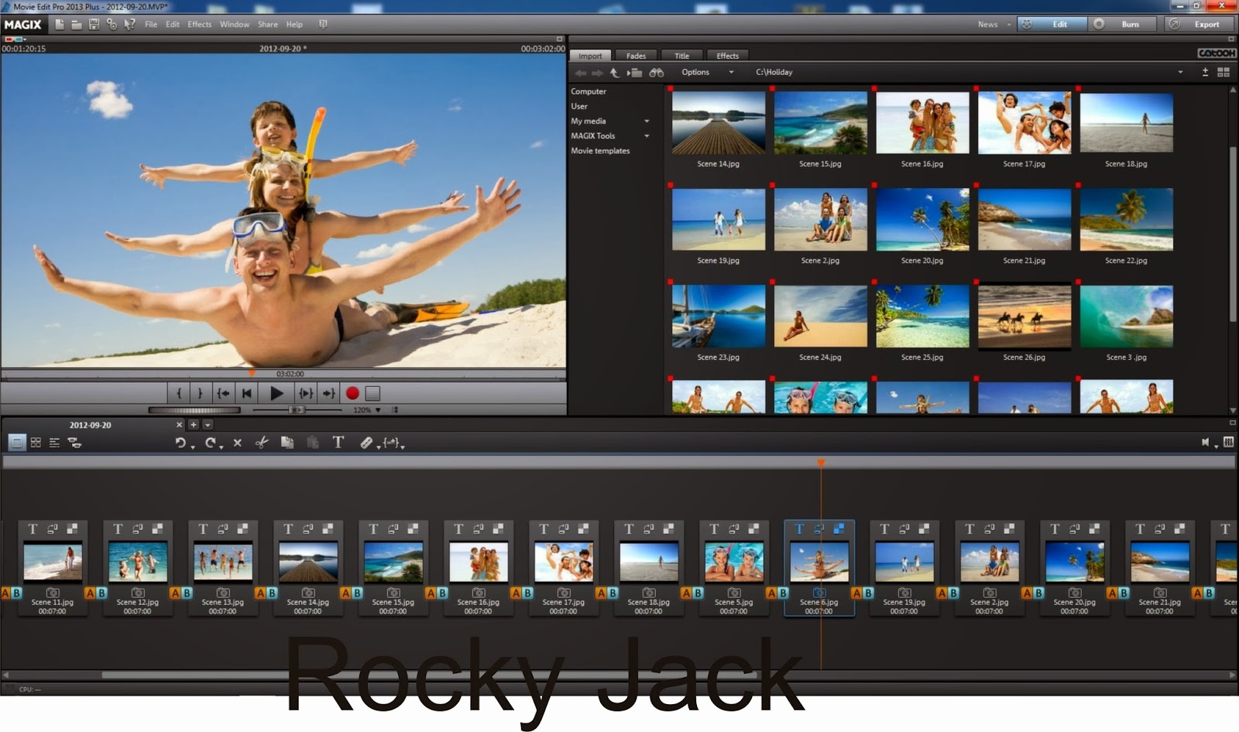This screenshot has height=732, width=1239.
Task: Search for files with the binoculars icon
Action: (657, 72)
